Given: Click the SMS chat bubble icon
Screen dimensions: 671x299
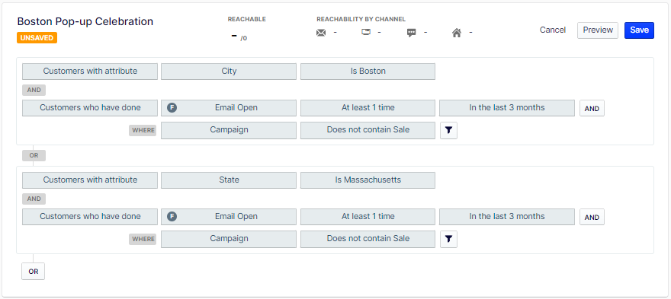Looking at the screenshot, I should 411,33.
